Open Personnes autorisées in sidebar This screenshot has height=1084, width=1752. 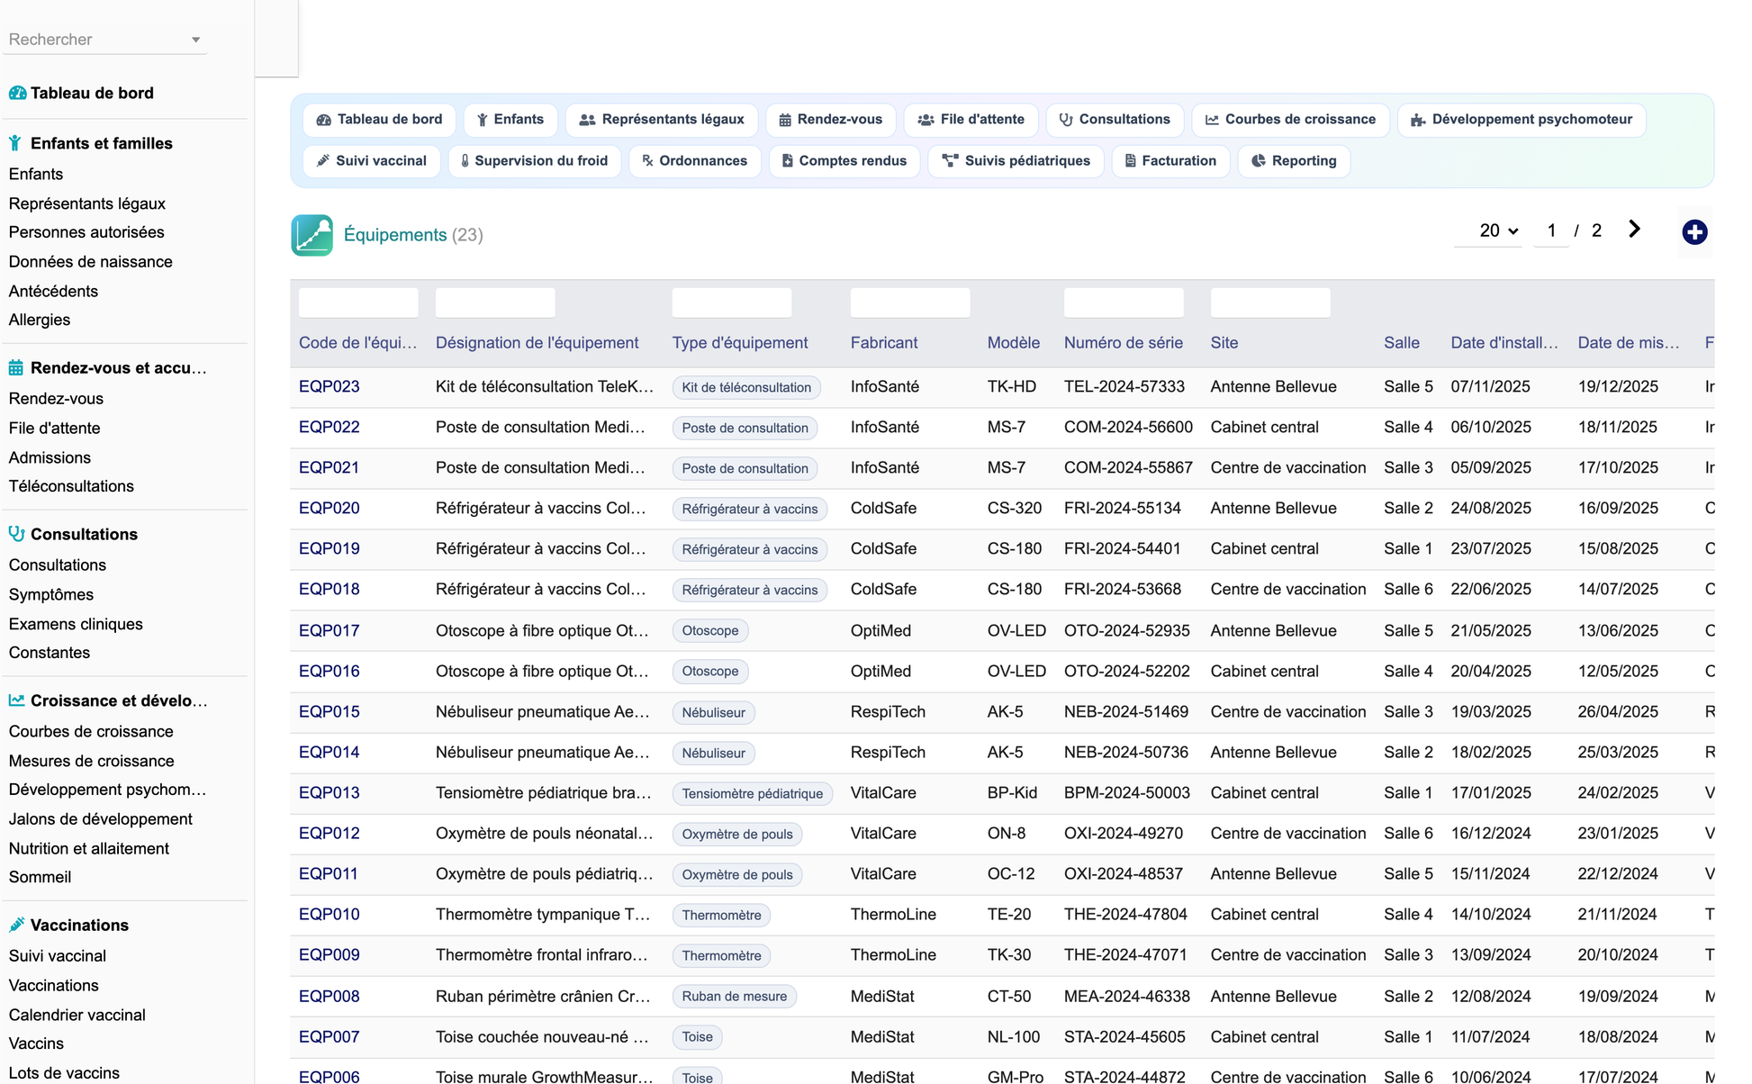point(86,232)
